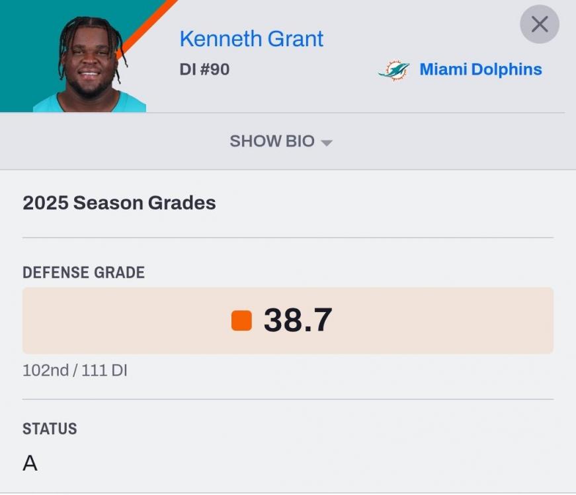This screenshot has width=576, height=495.
Task: Click the 102nd / 111 DI ranking text
Action: tap(75, 371)
